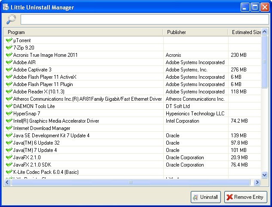272x207 pixels.
Task: Click the green check icon beside µTorrent
Action: point(9,40)
